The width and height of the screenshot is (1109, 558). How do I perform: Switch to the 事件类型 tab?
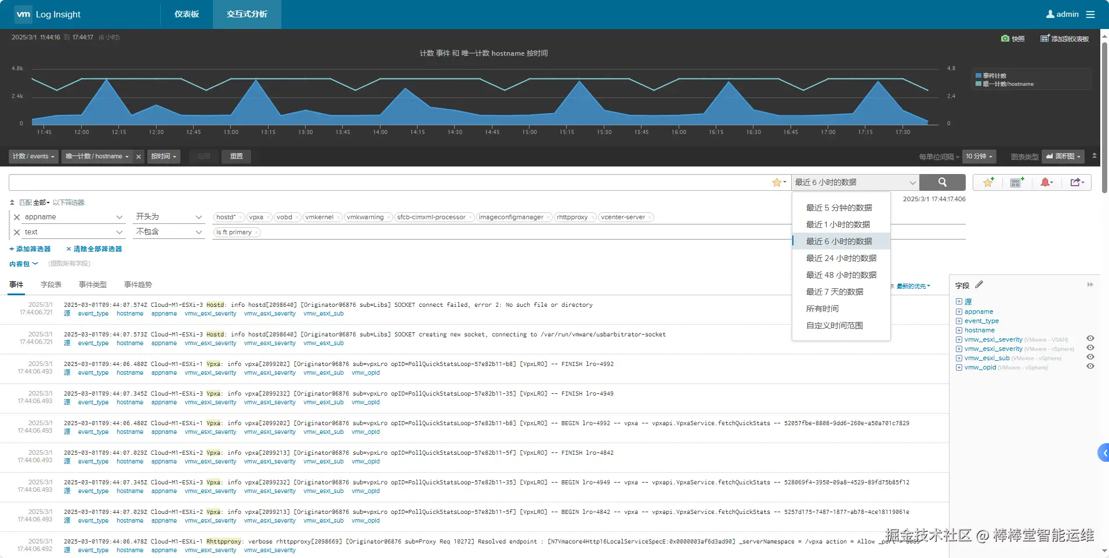pyautogui.click(x=93, y=285)
